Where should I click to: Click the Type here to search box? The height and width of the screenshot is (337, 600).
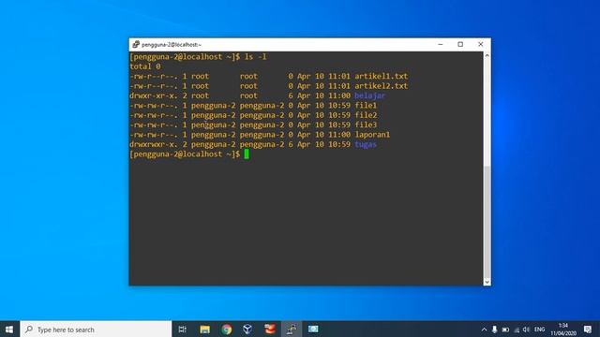coord(96,329)
